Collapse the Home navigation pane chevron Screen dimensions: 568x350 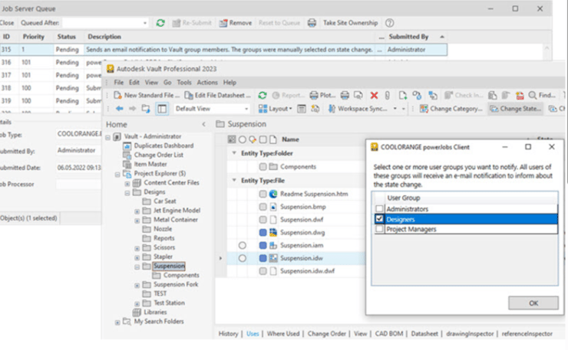203,124
